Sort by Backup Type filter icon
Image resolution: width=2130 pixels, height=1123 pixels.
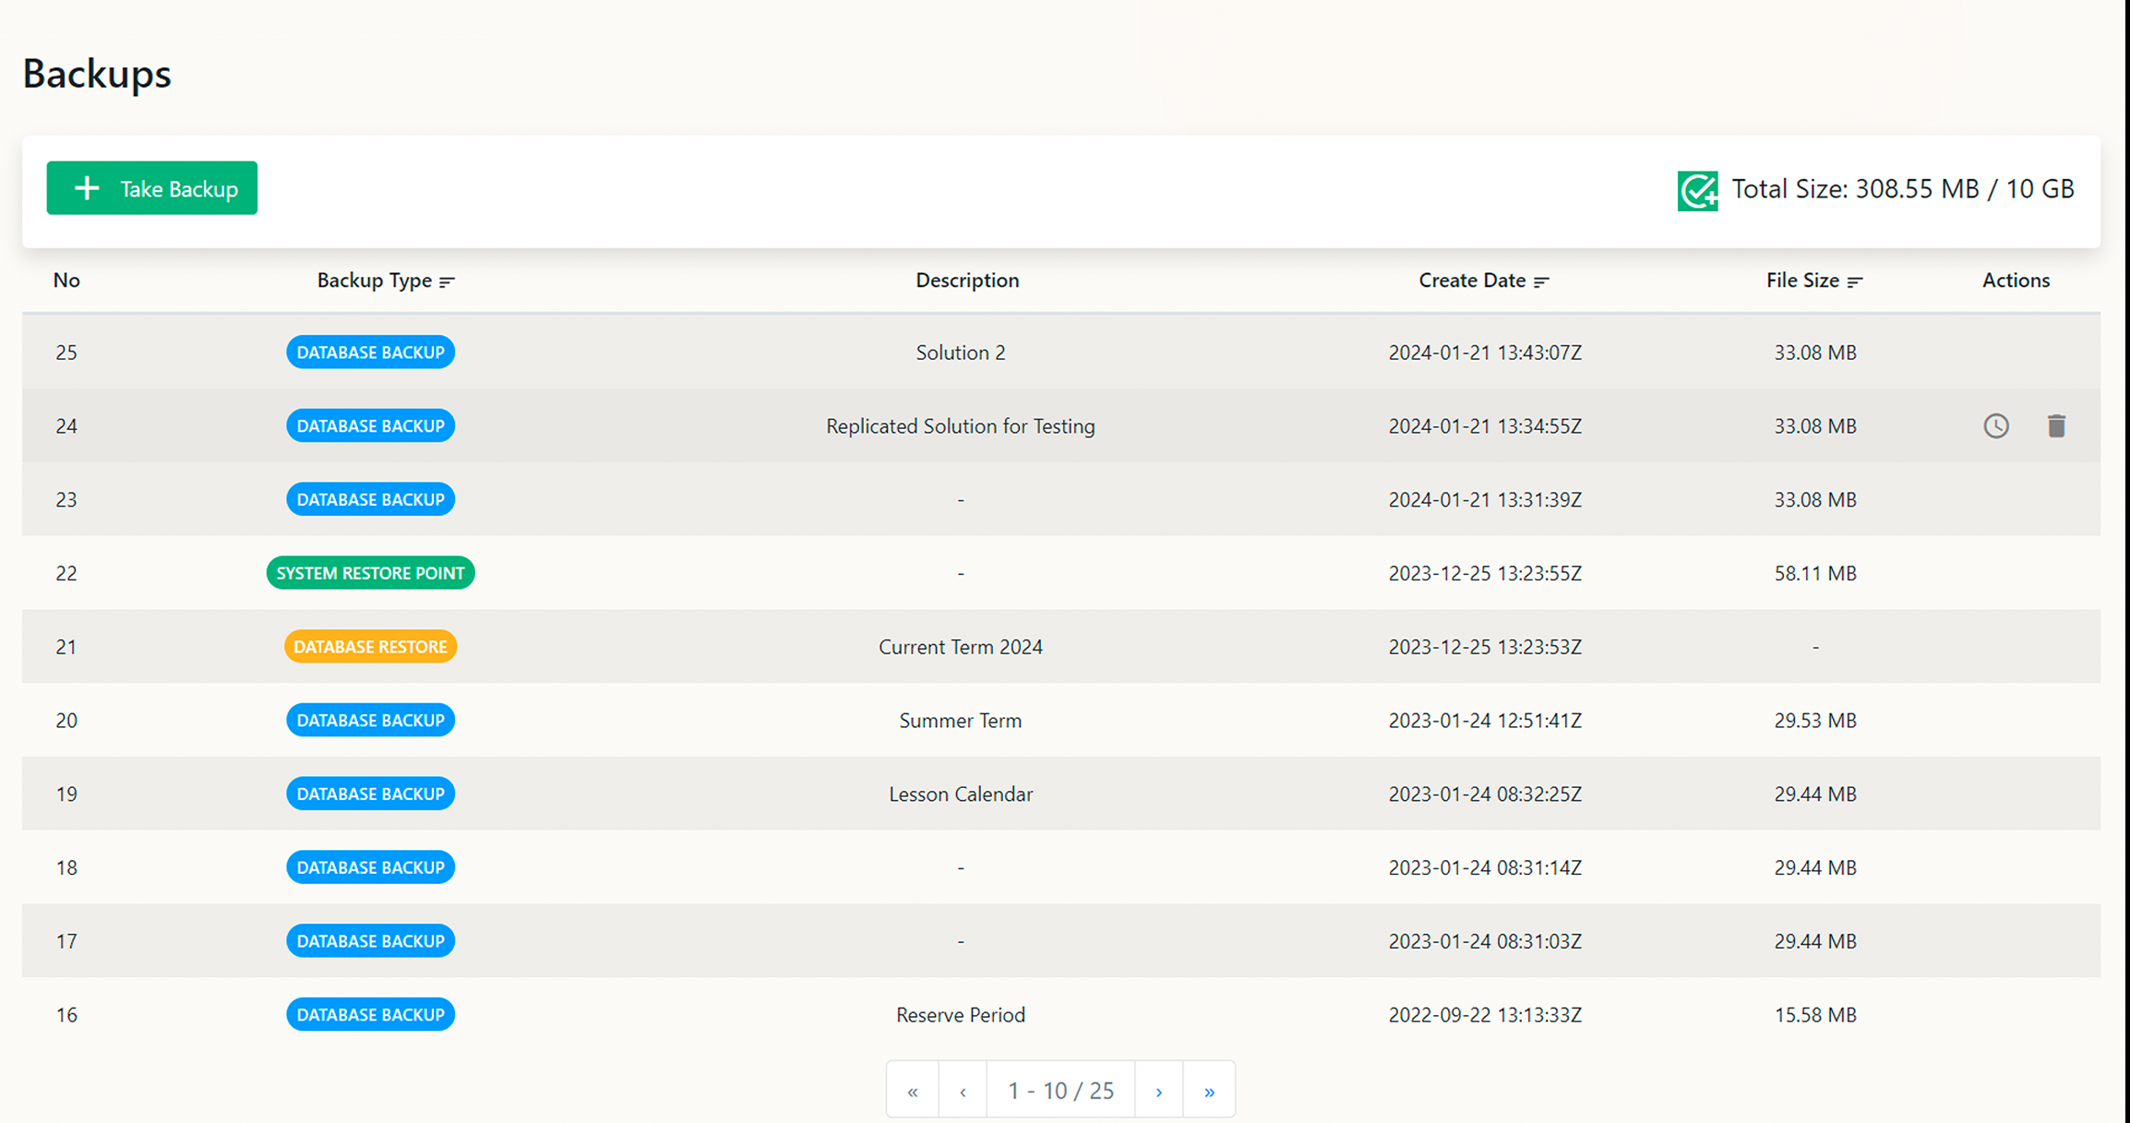(448, 281)
